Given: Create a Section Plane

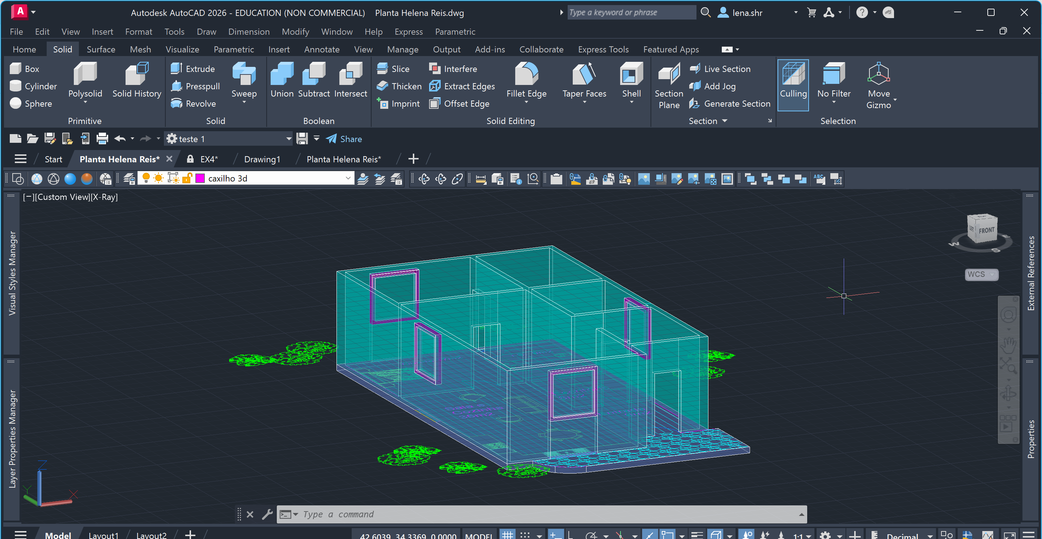Looking at the screenshot, I should click(x=669, y=86).
